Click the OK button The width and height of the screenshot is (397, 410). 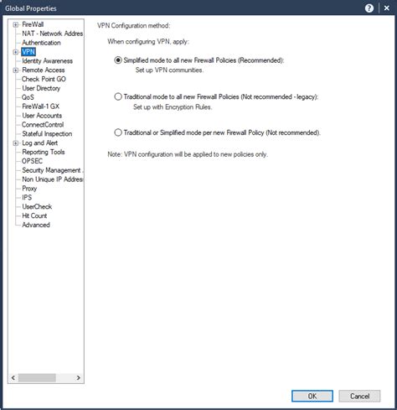312,396
